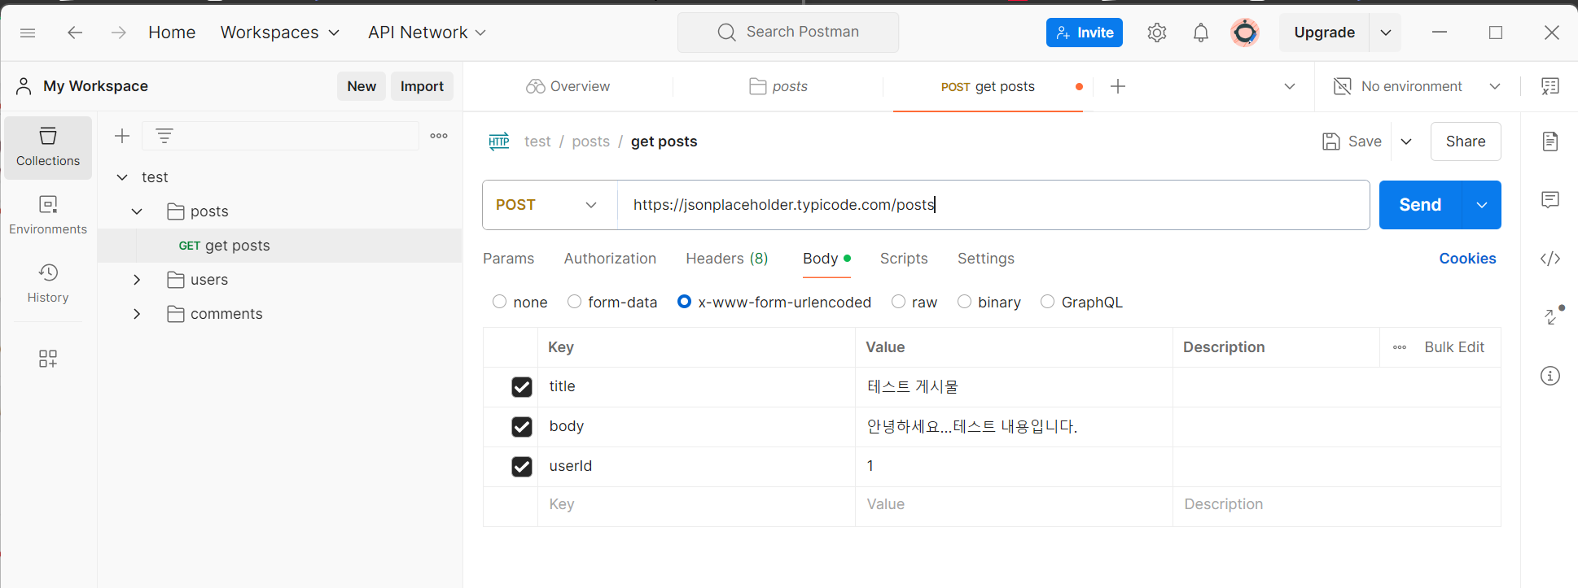Screen dimensions: 1578x588
Task: Open notifications bell icon
Action: pos(1201,33)
